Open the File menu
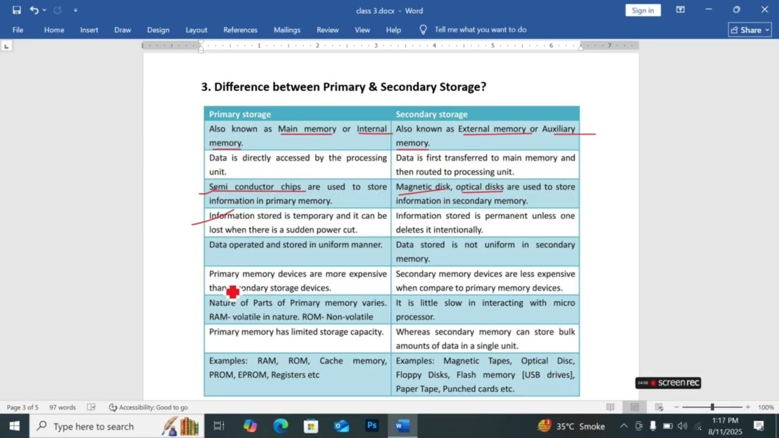The width and height of the screenshot is (779, 438). pos(18,30)
